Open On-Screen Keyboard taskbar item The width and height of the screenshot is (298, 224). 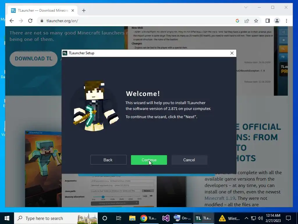pos(182,218)
